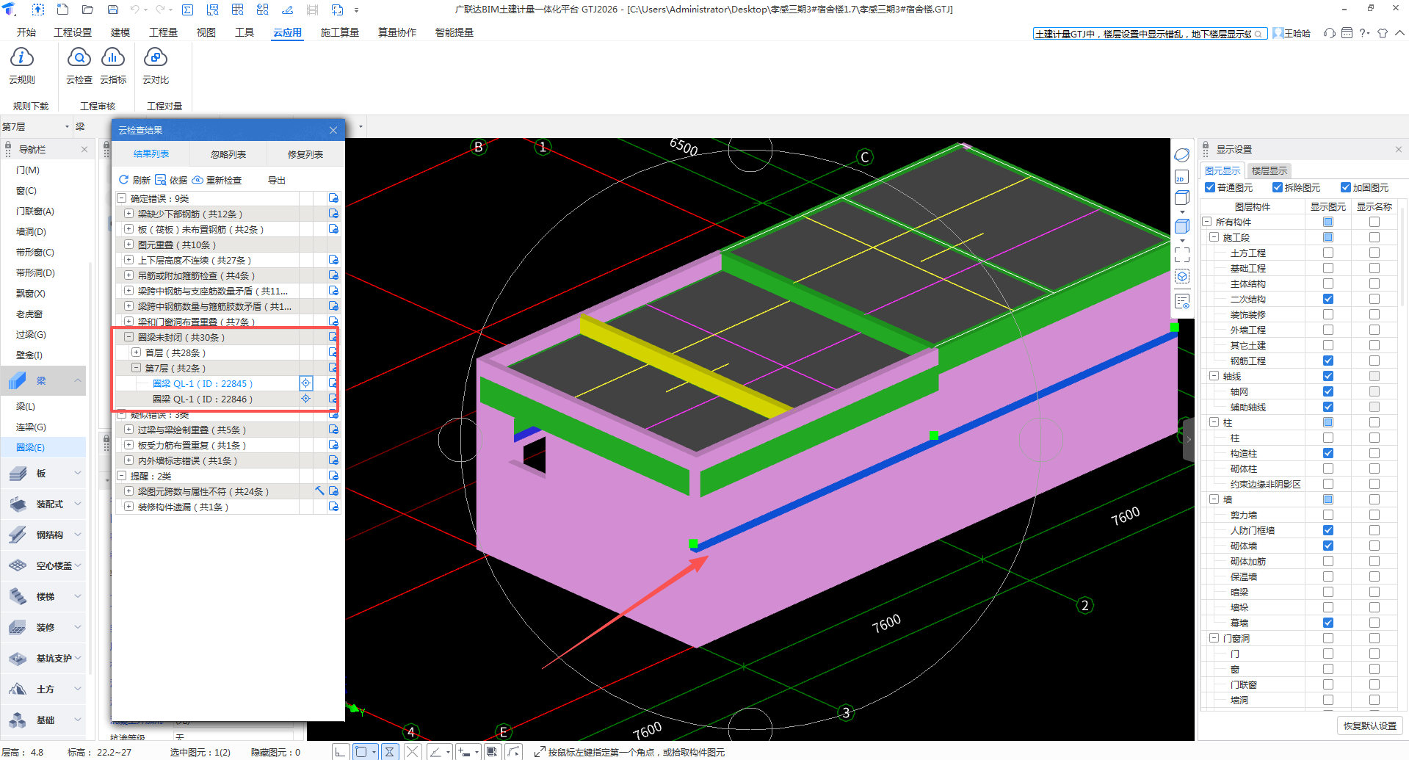Enable the 土方工程 display checkbox
Viewport: 1409px width, 760px height.
[1327, 253]
